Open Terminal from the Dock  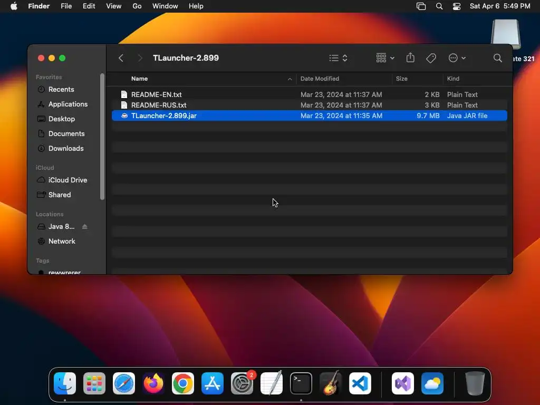(x=301, y=383)
